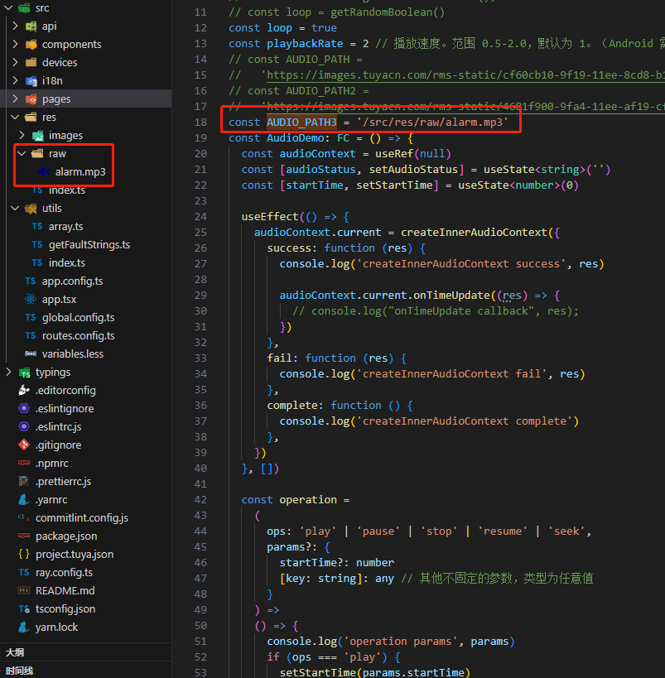665x678 pixels.
Task: Expand the images folder under res
Action: pos(22,135)
